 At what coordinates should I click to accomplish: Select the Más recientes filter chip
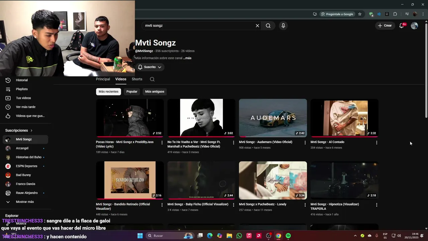[108, 92]
